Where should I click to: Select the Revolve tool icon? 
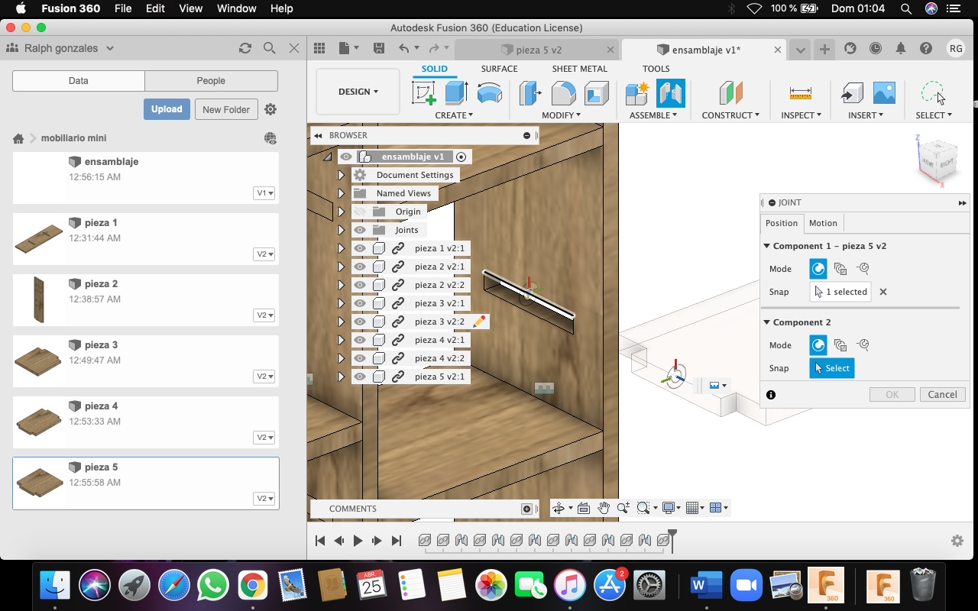(x=489, y=93)
